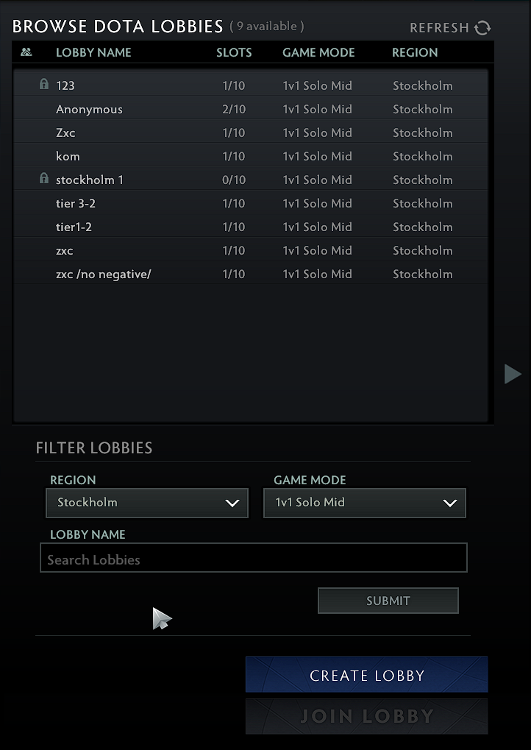The height and width of the screenshot is (750, 531).
Task: Click the Region column header
Action: tap(415, 52)
